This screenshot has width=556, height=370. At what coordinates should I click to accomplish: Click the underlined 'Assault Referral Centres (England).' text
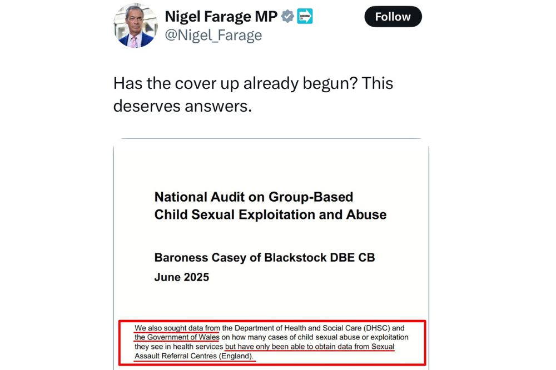[x=194, y=356]
